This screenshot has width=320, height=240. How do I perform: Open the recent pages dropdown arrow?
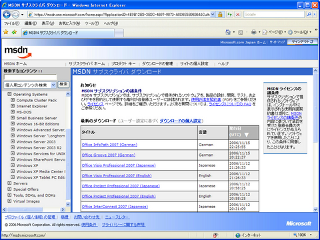(22, 15)
